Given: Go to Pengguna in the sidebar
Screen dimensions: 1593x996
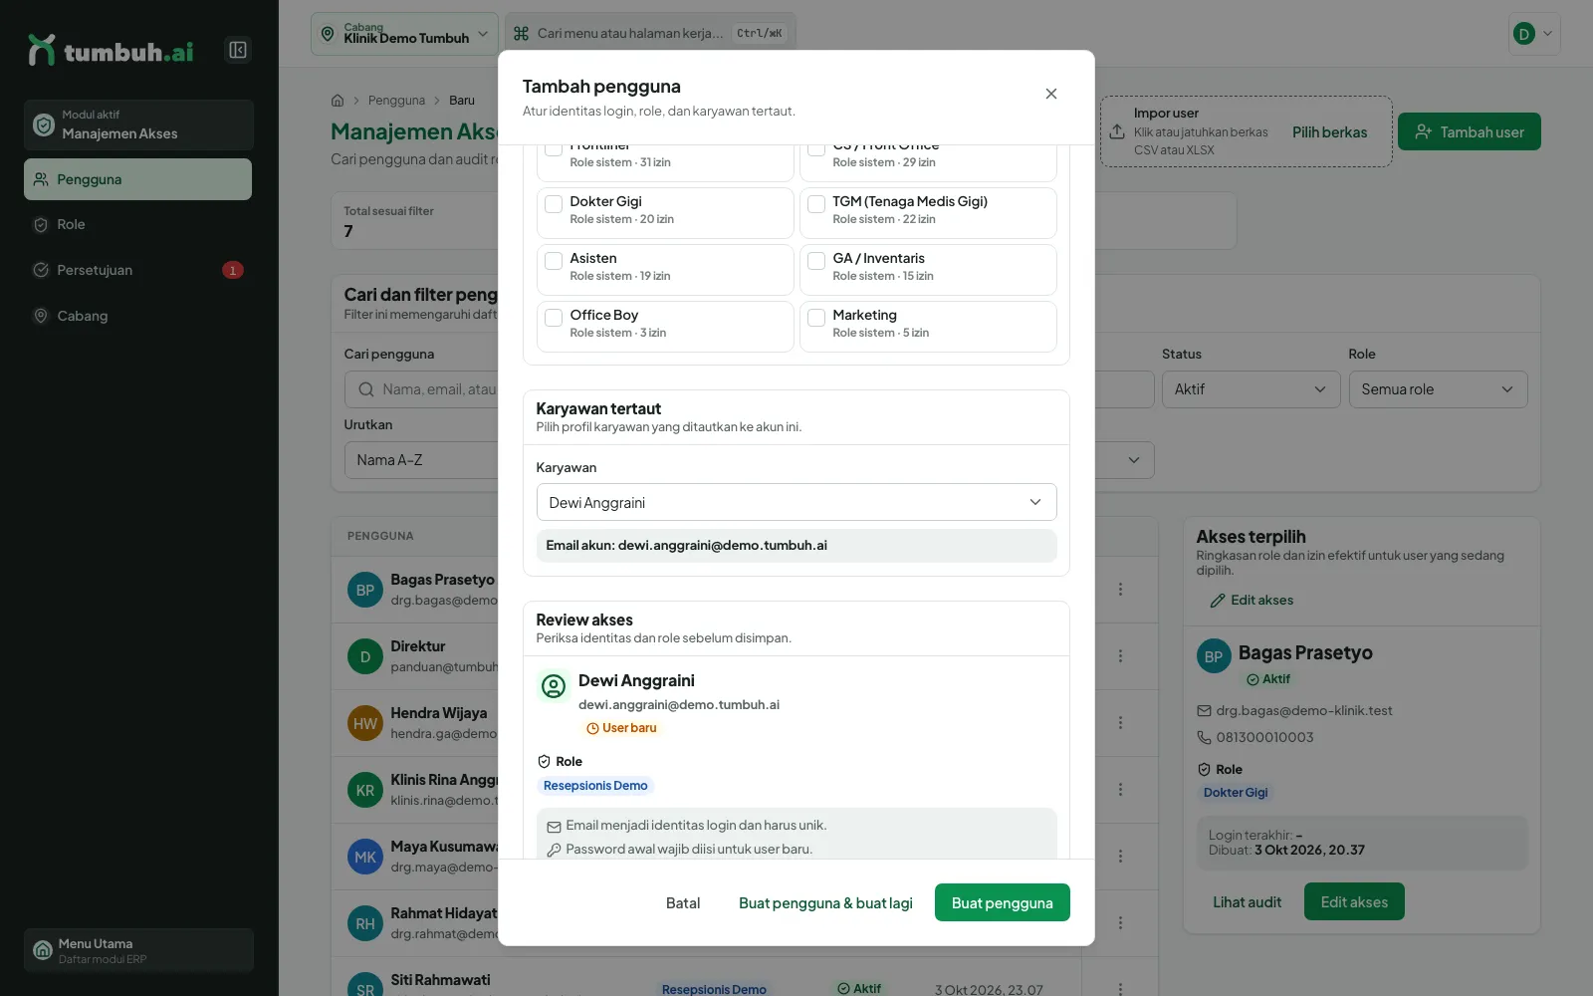Looking at the screenshot, I should pyautogui.click(x=137, y=179).
